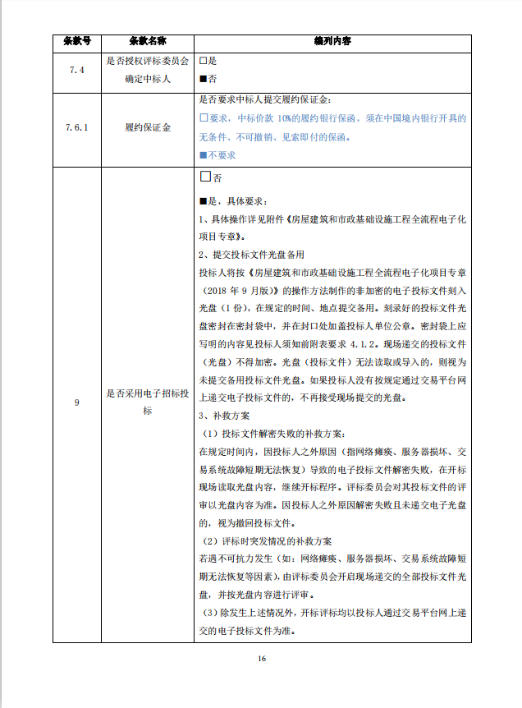
Task: Check the 是 checkbox in row 7.4
Action: (x=203, y=61)
